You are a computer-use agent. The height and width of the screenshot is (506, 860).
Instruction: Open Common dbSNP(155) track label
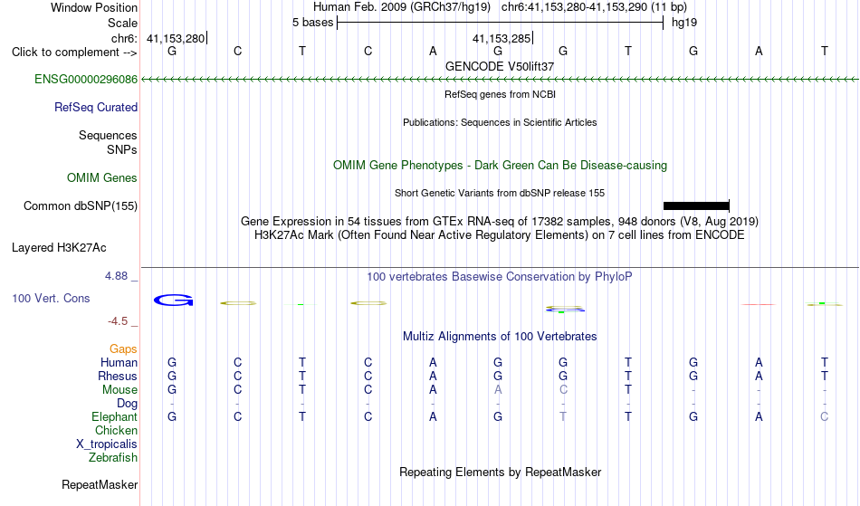[81, 205]
